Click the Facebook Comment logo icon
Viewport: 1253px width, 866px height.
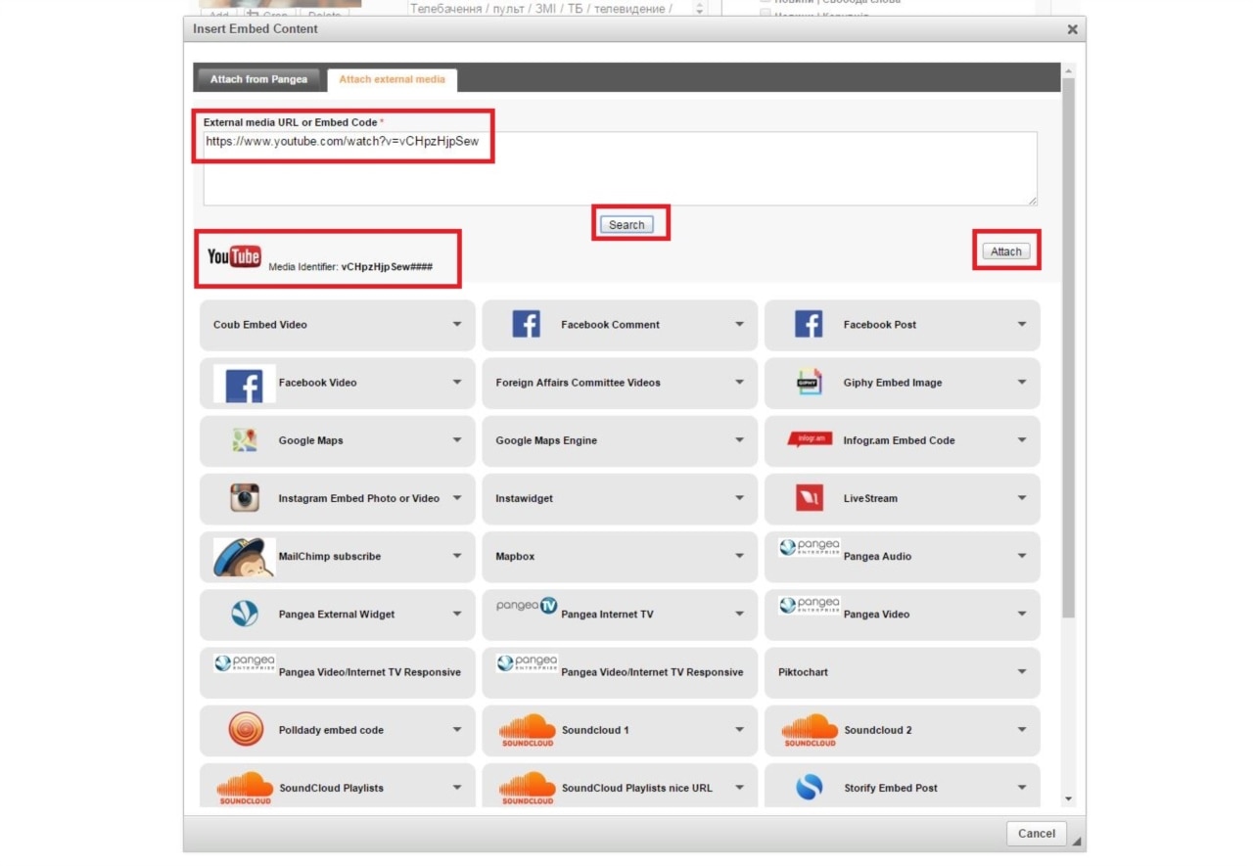(526, 325)
